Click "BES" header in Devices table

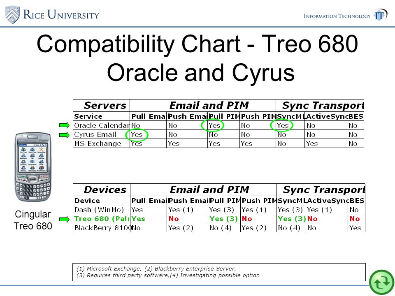click(x=357, y=201)
